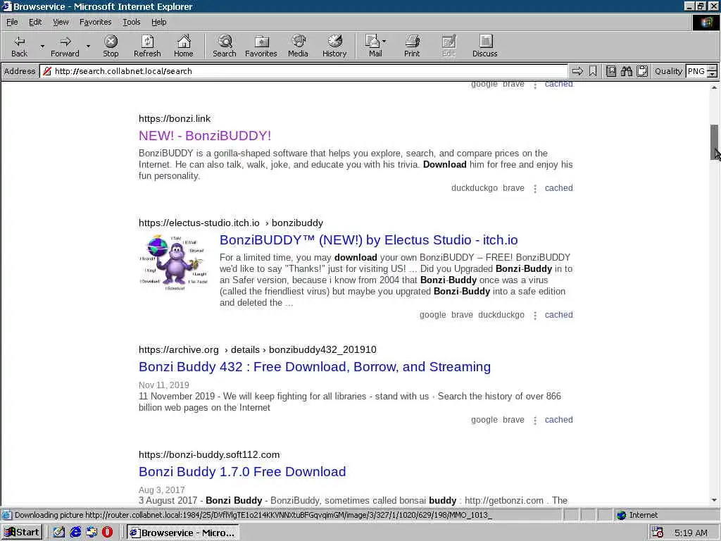Open the Favorites menu
This screenshot has height=541, width=721.
pos(95,22)
